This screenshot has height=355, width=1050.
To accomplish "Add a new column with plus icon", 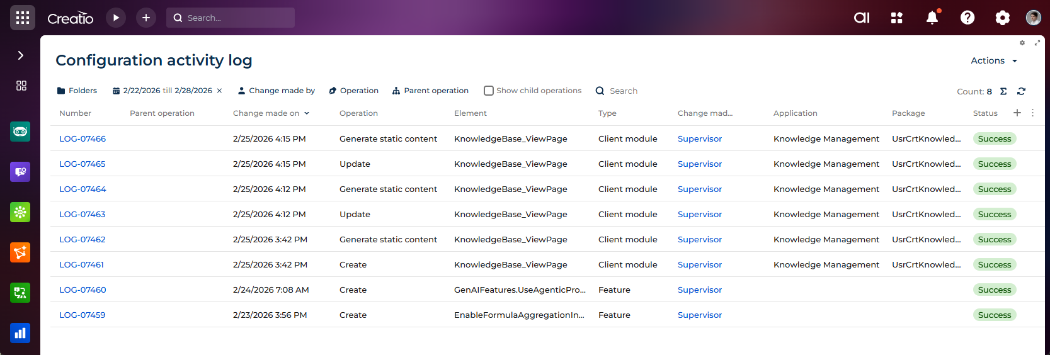I will pos(1017,113).
